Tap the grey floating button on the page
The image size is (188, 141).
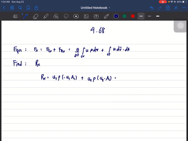pos(181,26)
